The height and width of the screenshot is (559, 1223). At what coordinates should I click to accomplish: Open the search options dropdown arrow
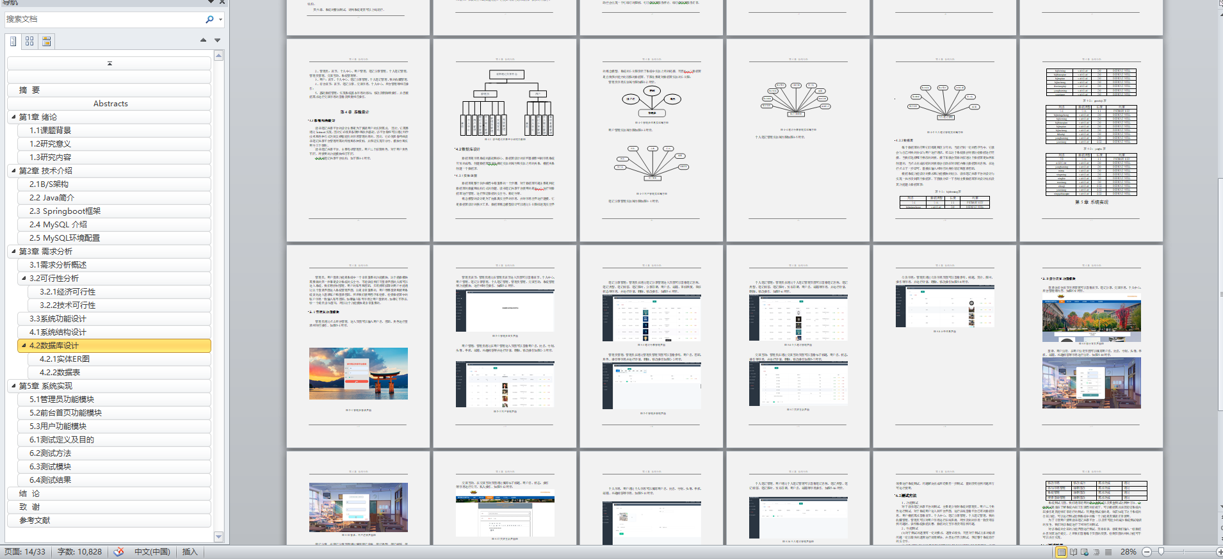[x=220, y=19]
